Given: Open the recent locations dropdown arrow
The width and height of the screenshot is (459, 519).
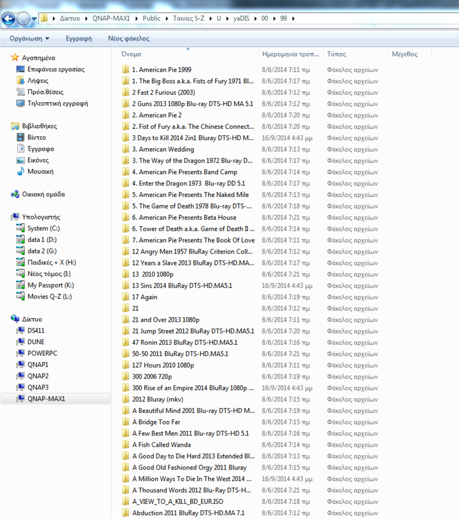Looking at the screenshot, I should click(x=34, y=19).
